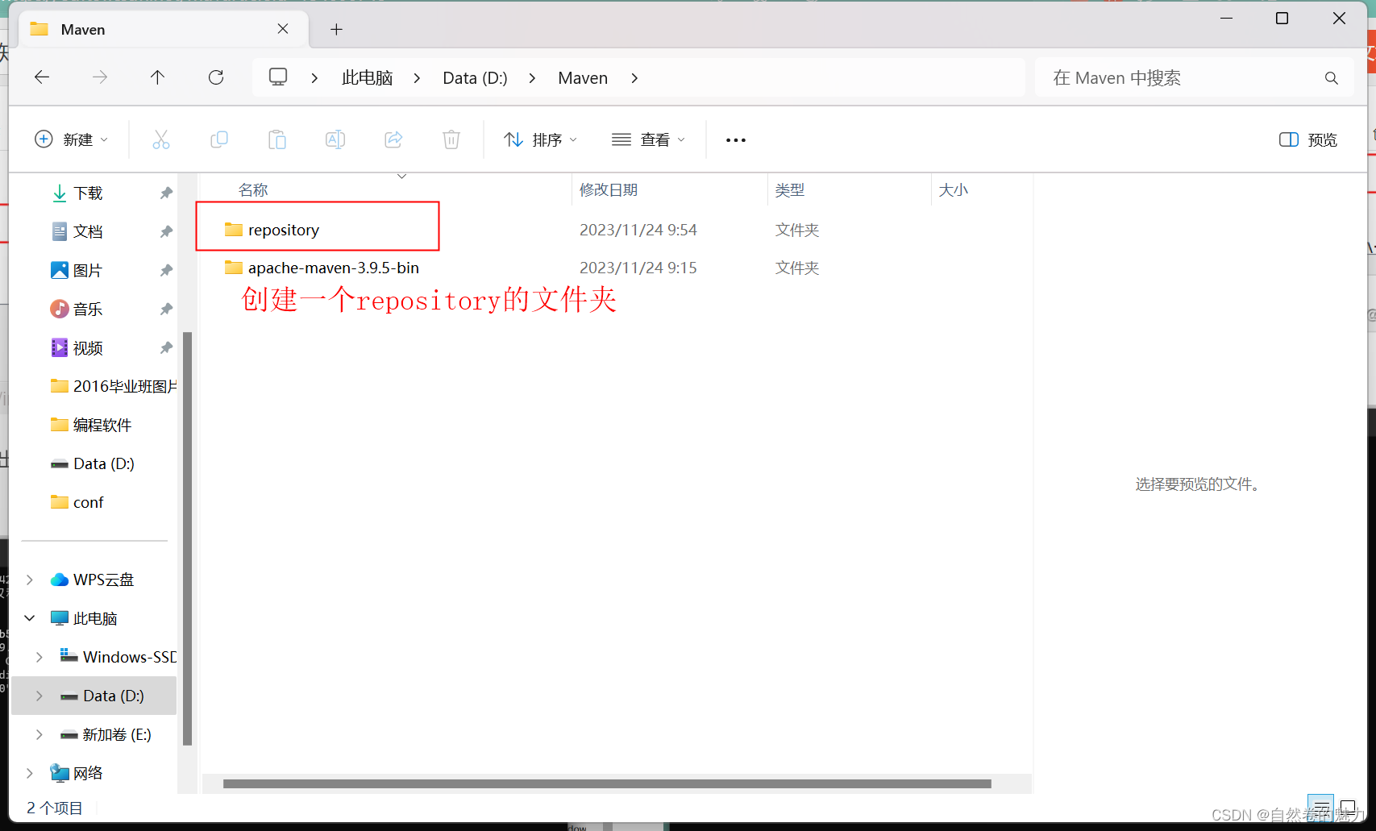Expand the WPS云盘 tree node
Screen dimensions: 1376x831
click(x=30, y=580)
